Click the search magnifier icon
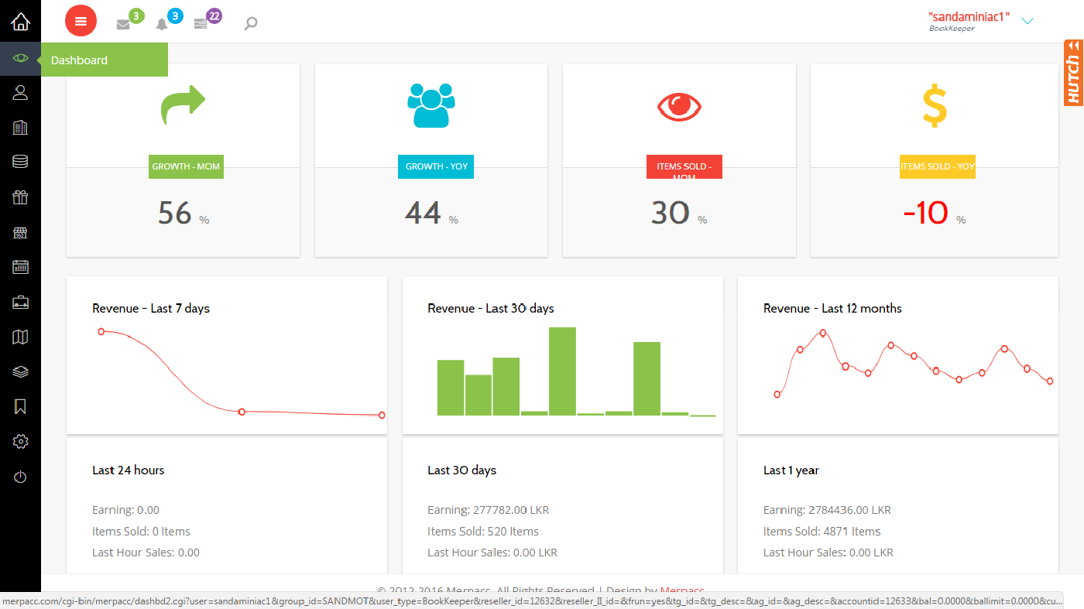The height and width of the screenshot is (609, 1084). pyautogui.click(x=250, y=24)
